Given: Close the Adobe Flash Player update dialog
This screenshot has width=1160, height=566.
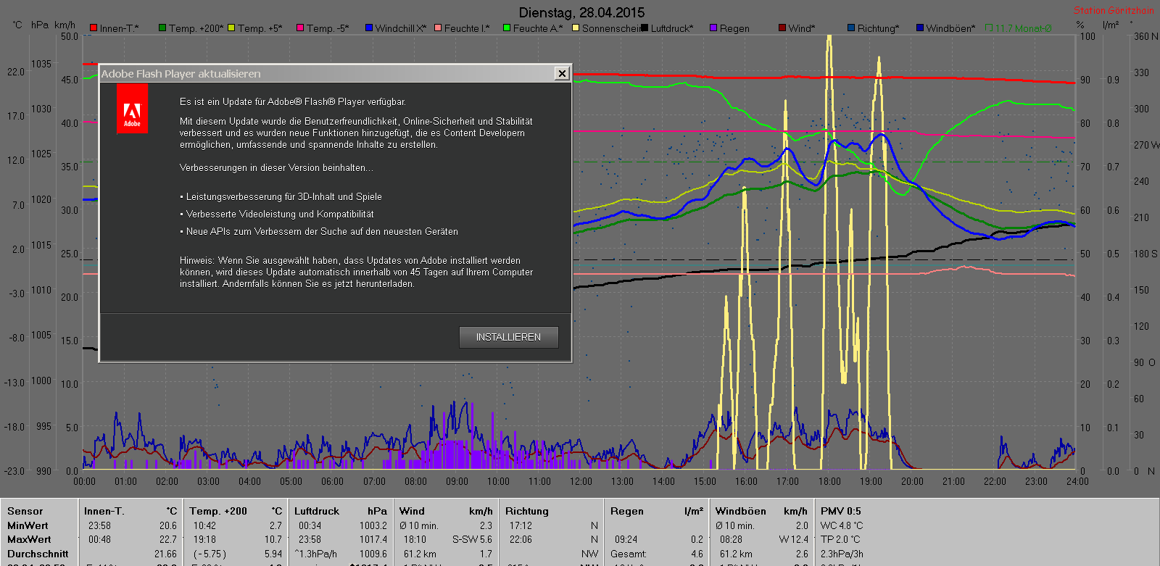Looking at the screenshot, I should tap(561, 73).
